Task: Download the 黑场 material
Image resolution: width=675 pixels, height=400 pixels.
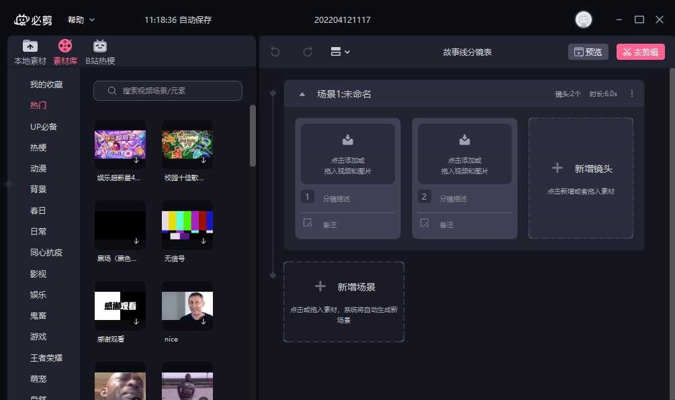Action: 136,241
